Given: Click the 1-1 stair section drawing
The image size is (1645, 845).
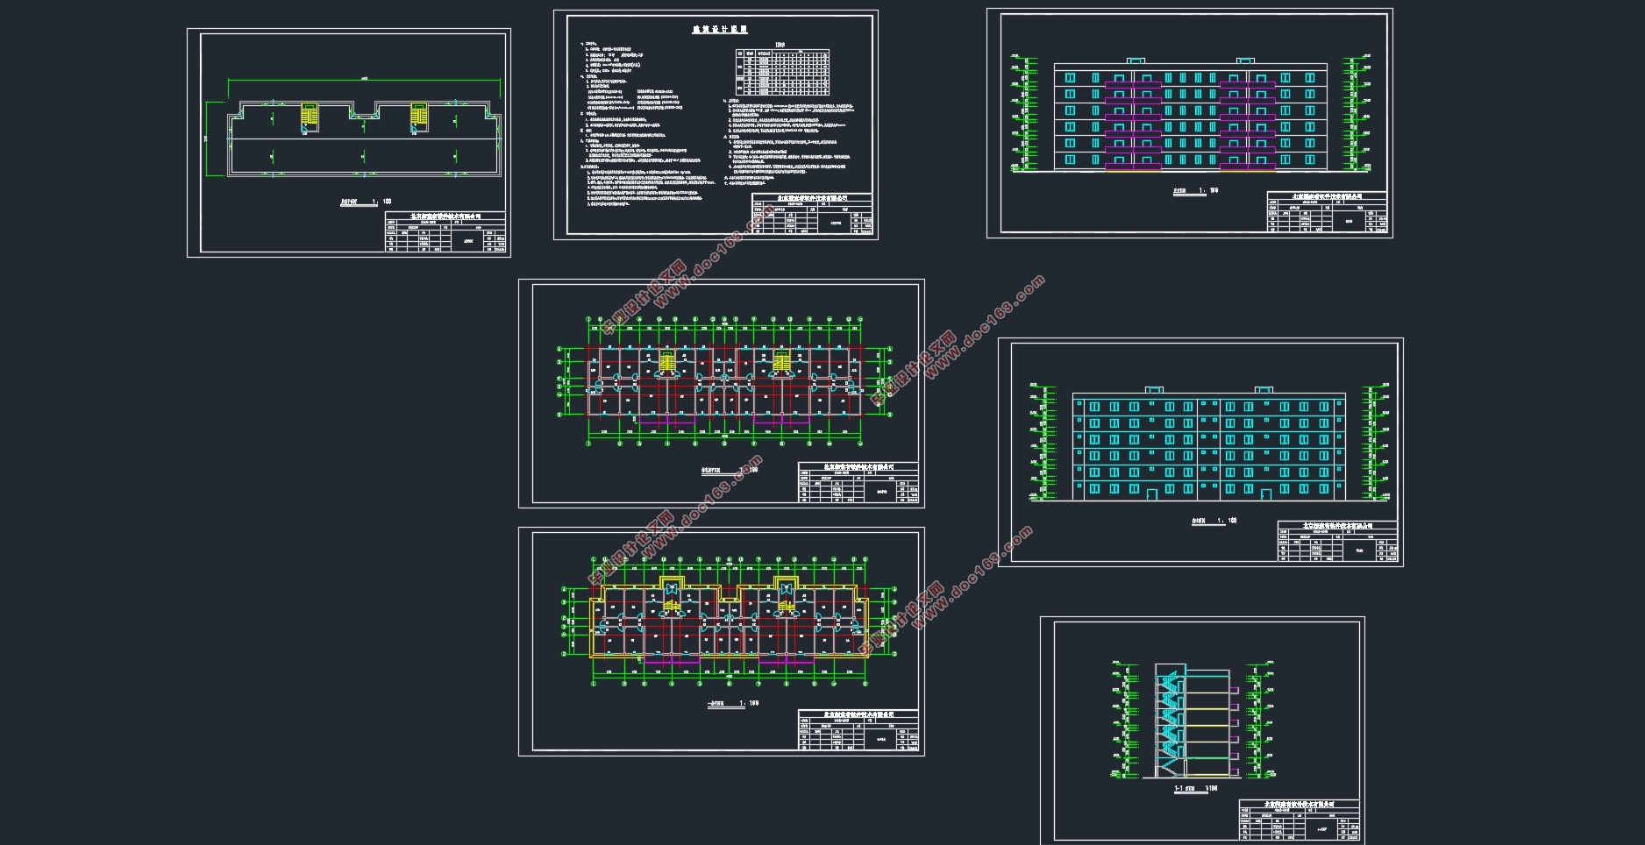Looking at the screenshot, I should 1193,721.
